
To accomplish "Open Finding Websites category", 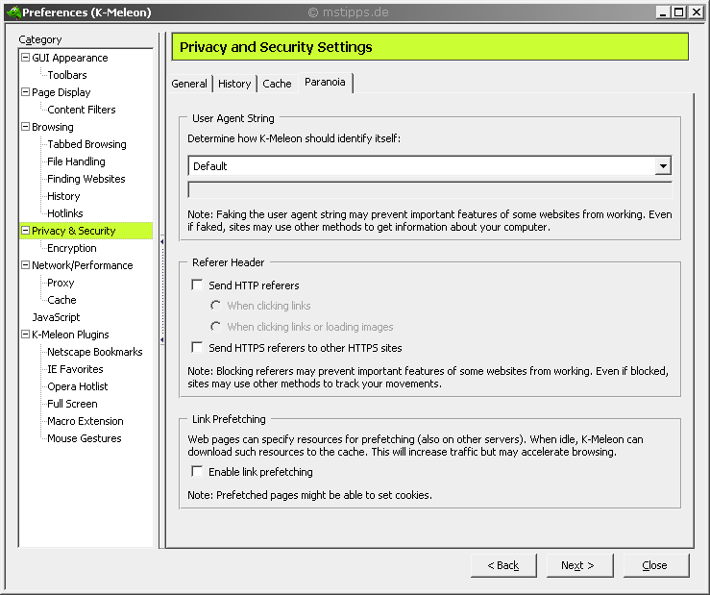I will (x=86, y=179).
